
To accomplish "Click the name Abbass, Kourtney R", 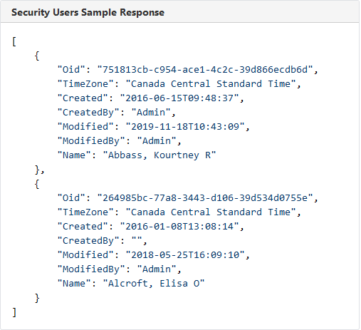I will (x=159, y=155).
